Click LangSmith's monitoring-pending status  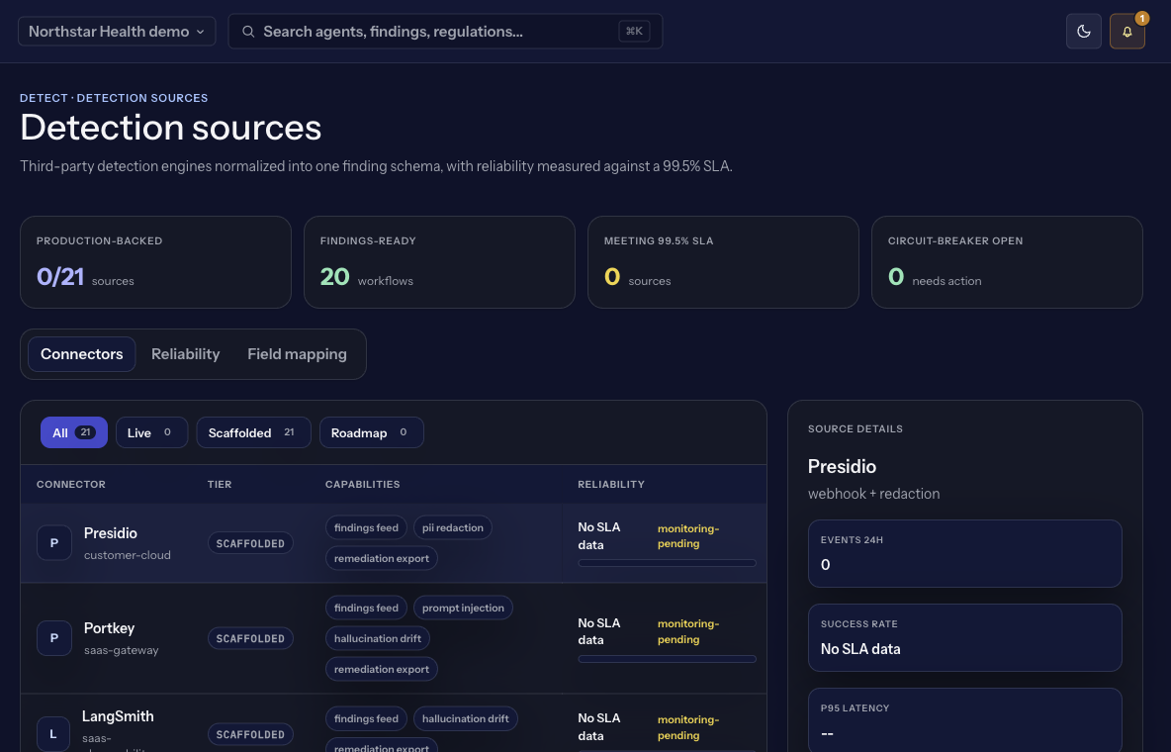(687, 726)
